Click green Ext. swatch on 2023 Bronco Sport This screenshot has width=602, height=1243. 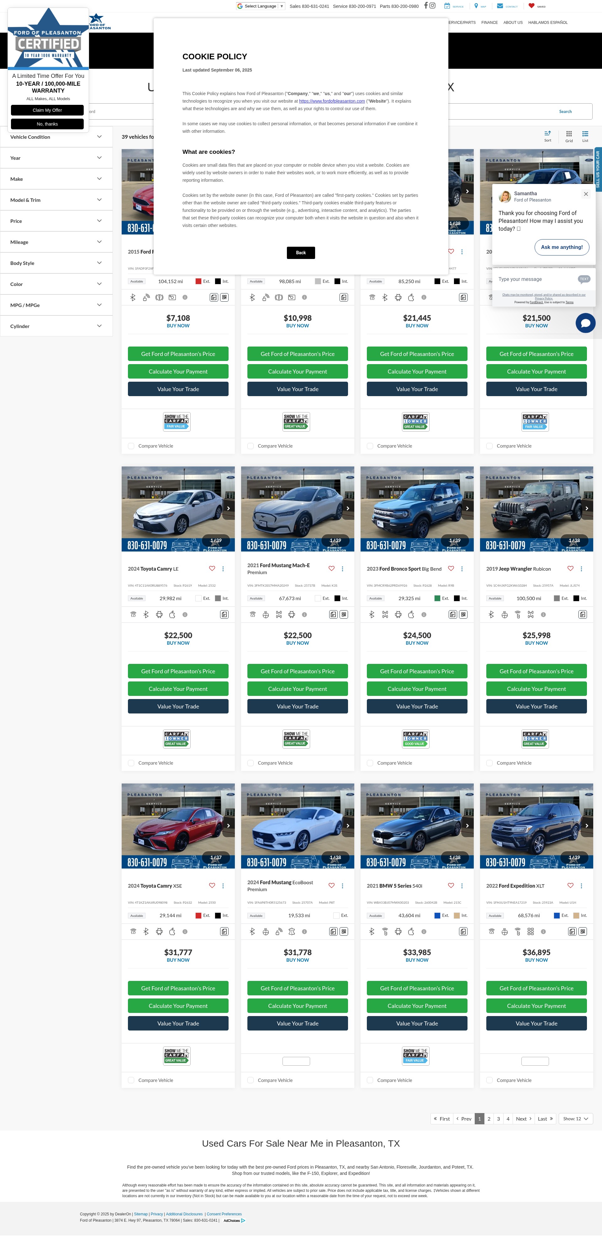pyautogui.click(x=437, y=598)
